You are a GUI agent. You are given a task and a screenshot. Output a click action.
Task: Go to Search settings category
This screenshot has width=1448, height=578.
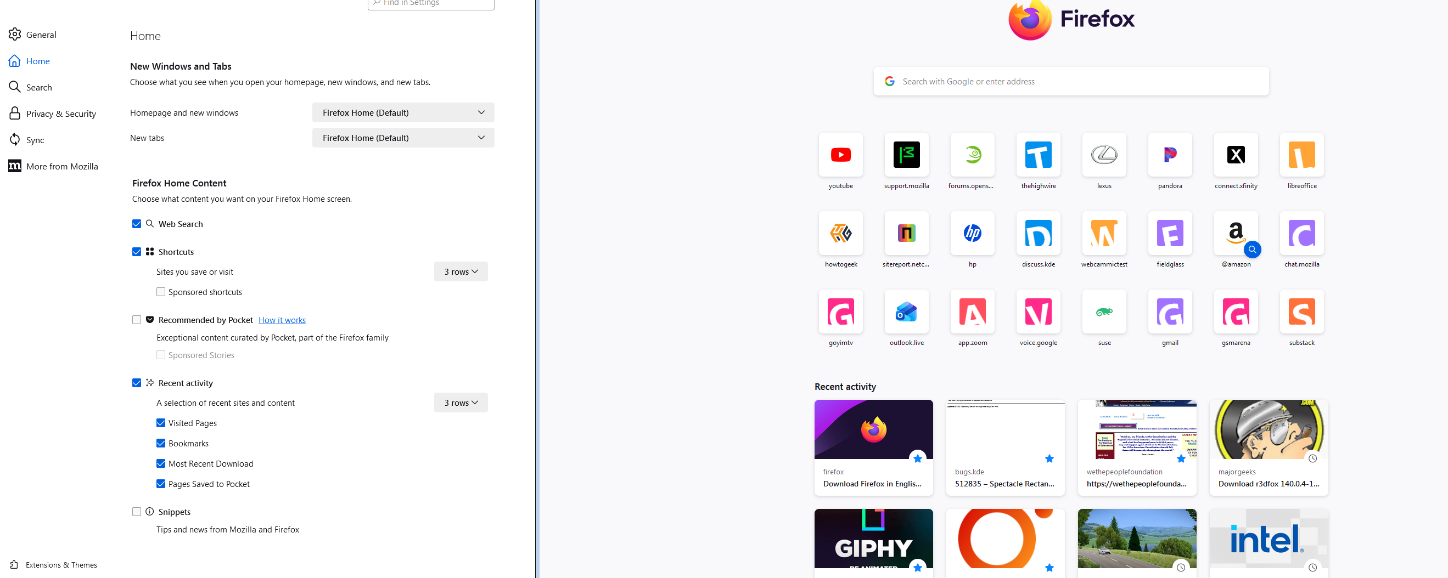click(x=30, y=88)
